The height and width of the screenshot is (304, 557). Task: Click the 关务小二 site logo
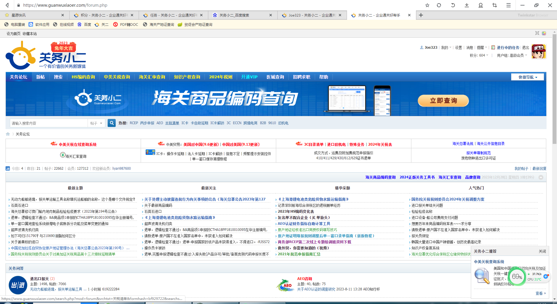tap(46, 55)
